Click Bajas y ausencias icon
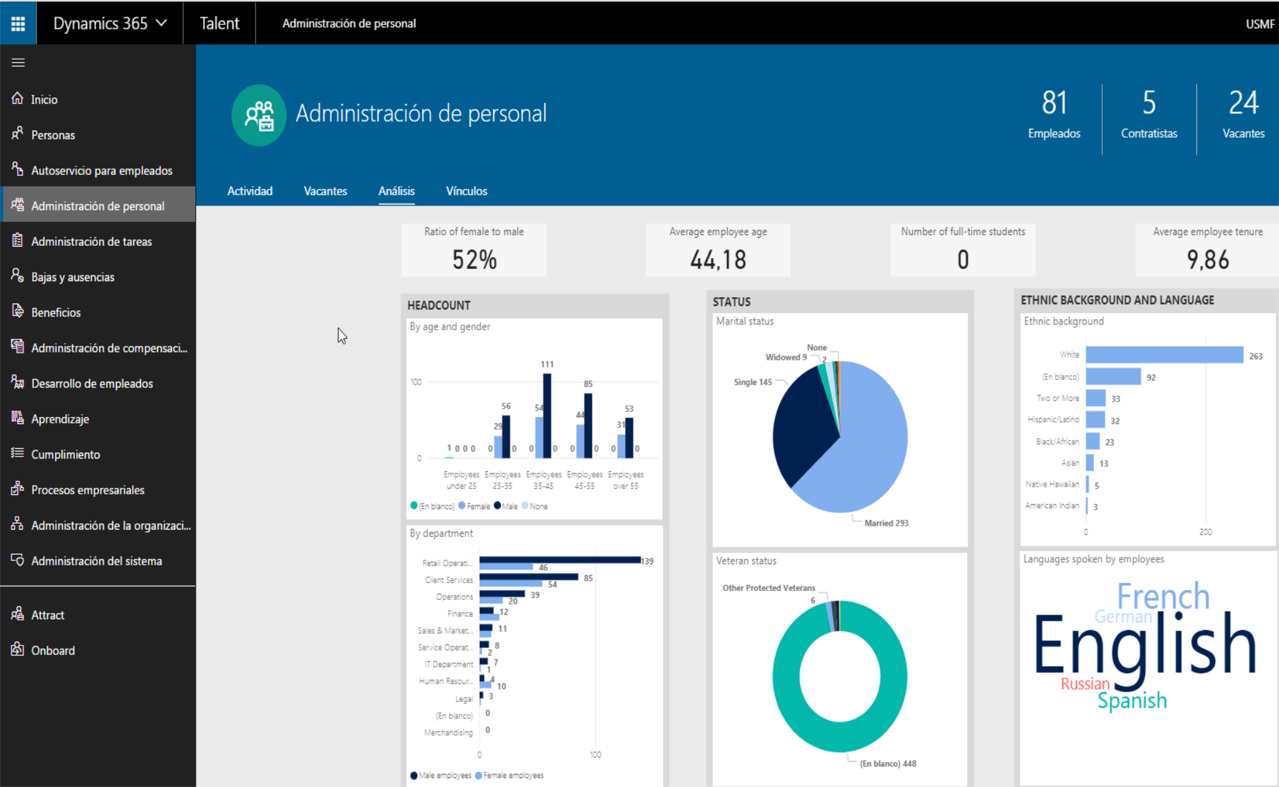Image resolution: width=1279 pixels, height=787 pixels. pyautogui.click(x=17, y=276)
